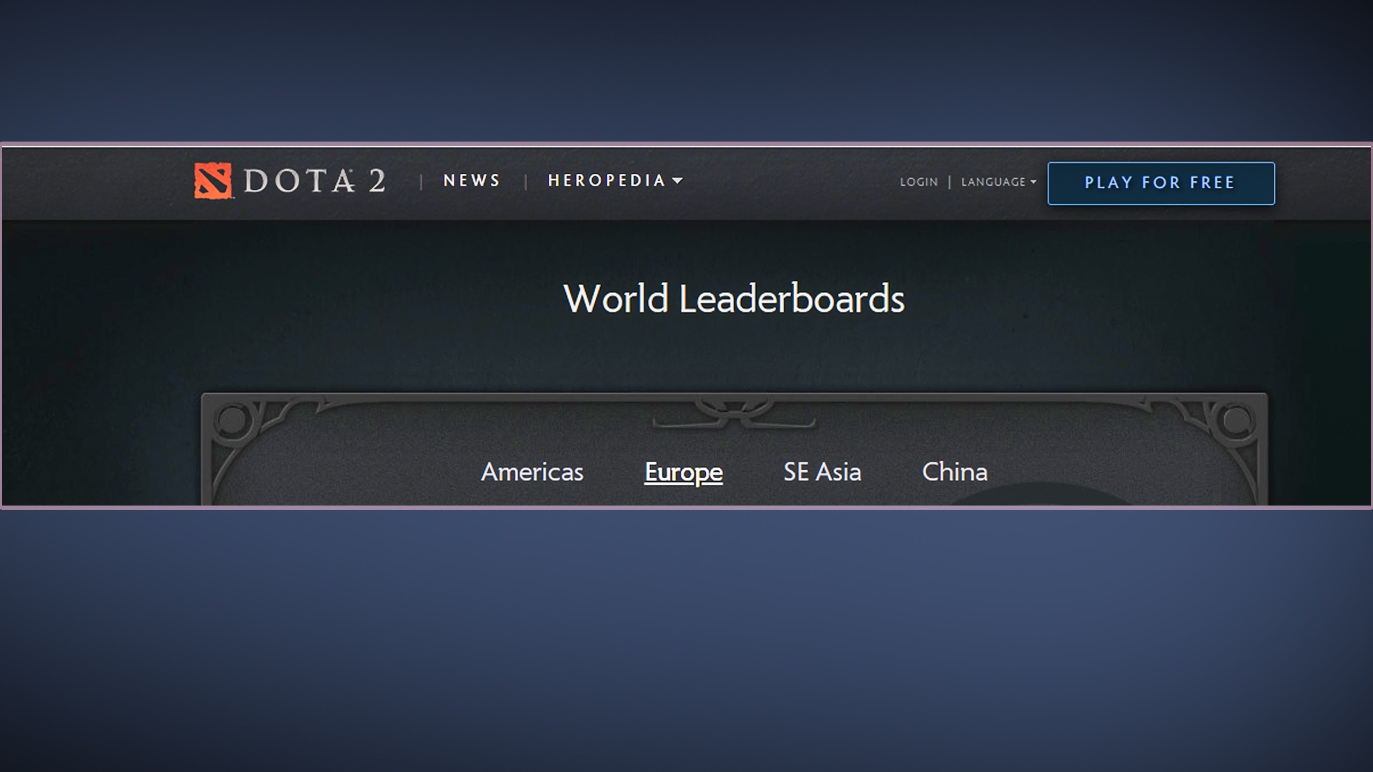Select the underlined Europe tab
1373x772 pixels.
coord(683,472)
